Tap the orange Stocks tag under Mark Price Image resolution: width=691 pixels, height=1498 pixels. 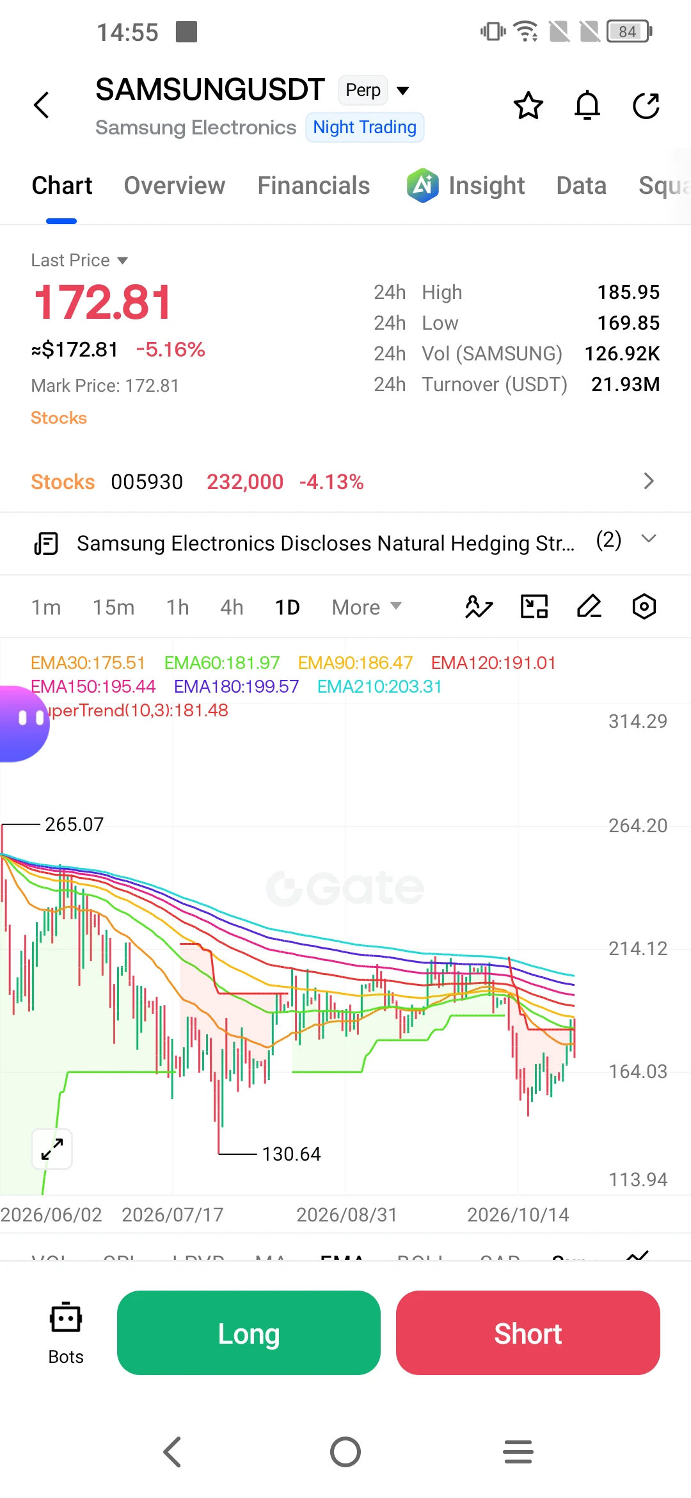59,418
